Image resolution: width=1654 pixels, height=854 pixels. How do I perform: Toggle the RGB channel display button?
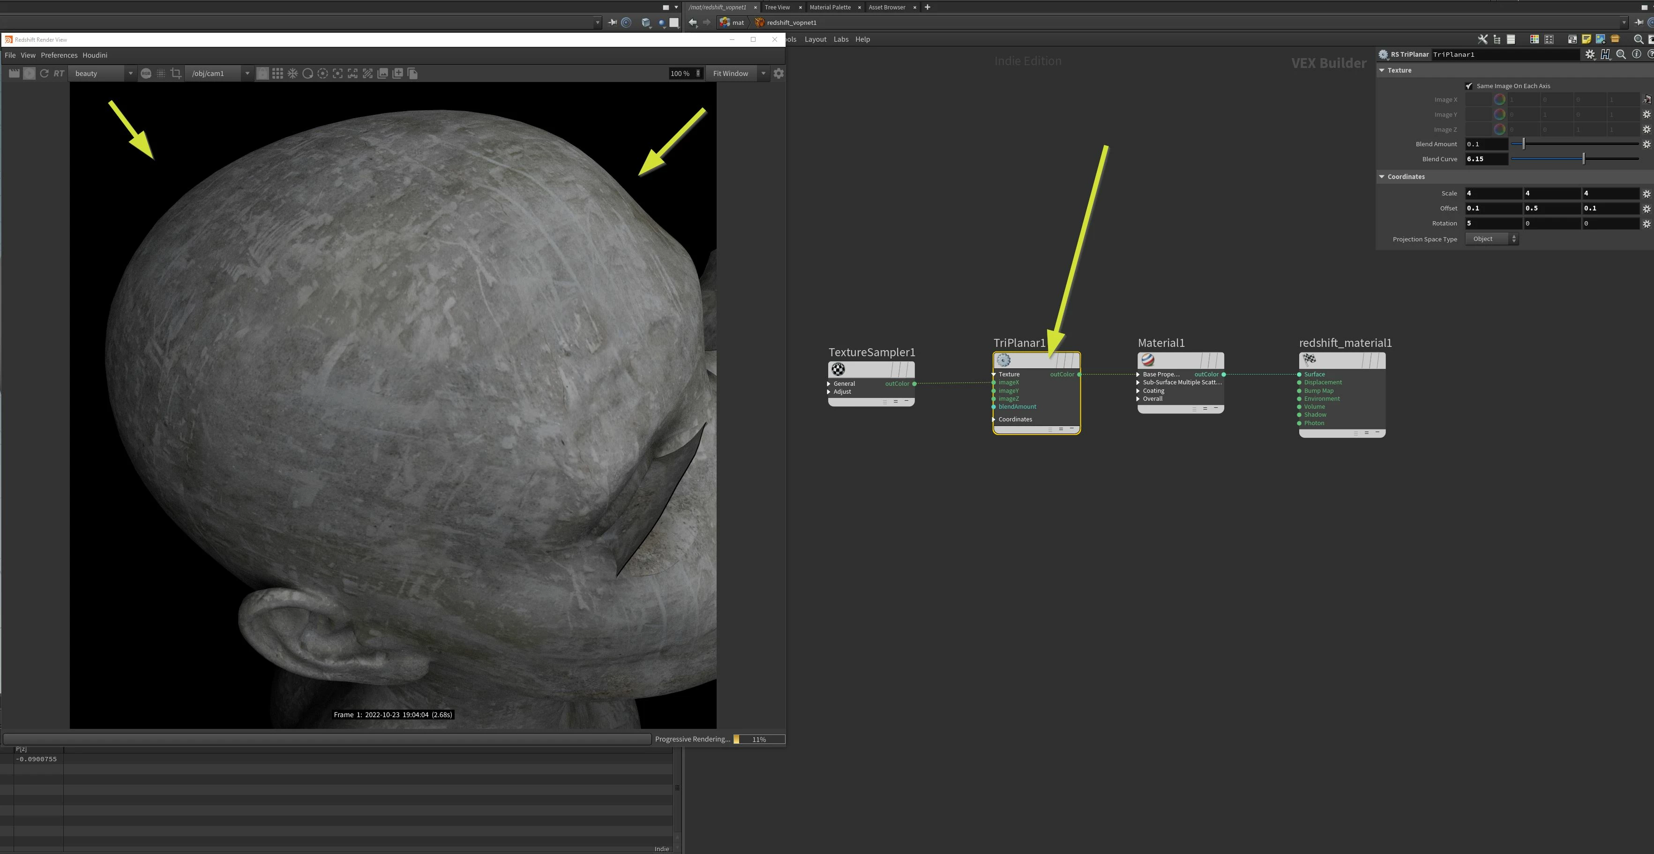[146, 73]
